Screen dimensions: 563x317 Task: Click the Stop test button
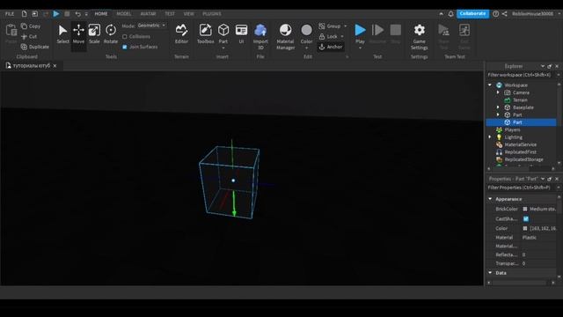395,34
